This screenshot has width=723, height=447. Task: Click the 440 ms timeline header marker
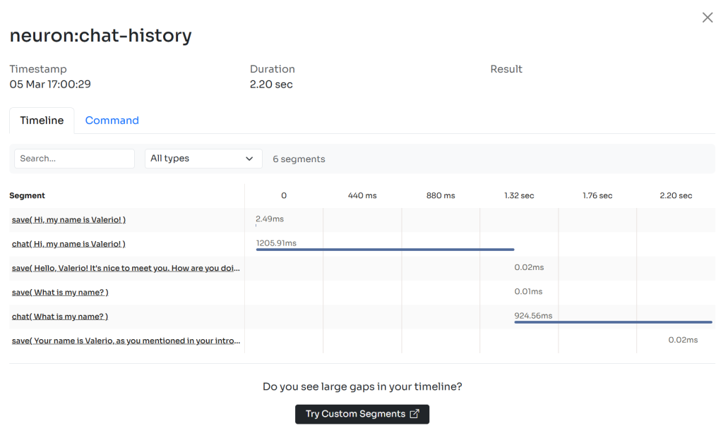(x=362, y=195)
